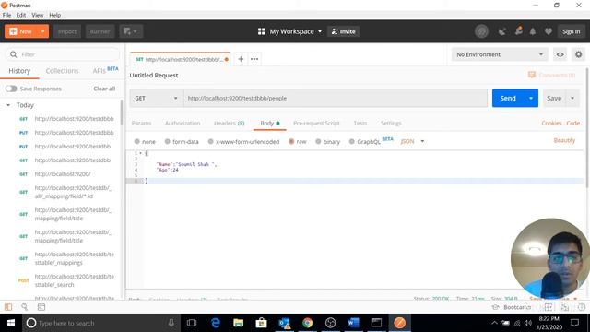The image size is (590, 332).
Task: Send the request
Action: coord(508,99)
